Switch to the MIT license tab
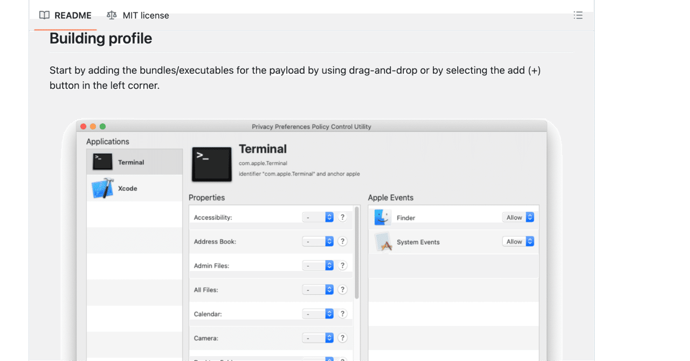This screenshot has height=361, width=690. [x=138, y=16]
